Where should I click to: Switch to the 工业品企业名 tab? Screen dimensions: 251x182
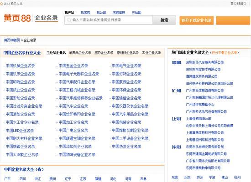click(x=56, y=53)
